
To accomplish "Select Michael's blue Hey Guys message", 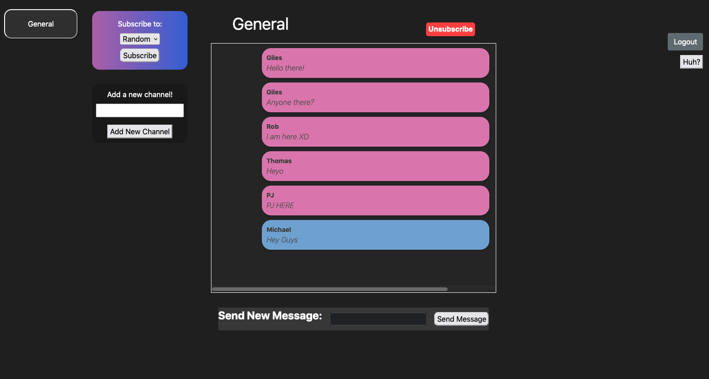I will (375, 235).
